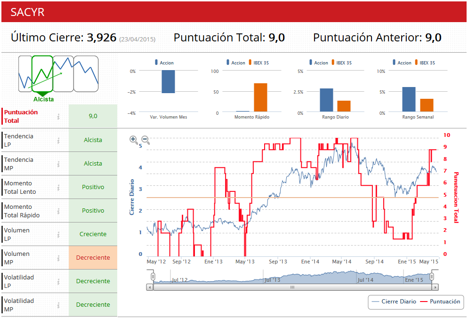Click the Rango Diario chart label
Screen dimensions: 468x318
point(336,117)
